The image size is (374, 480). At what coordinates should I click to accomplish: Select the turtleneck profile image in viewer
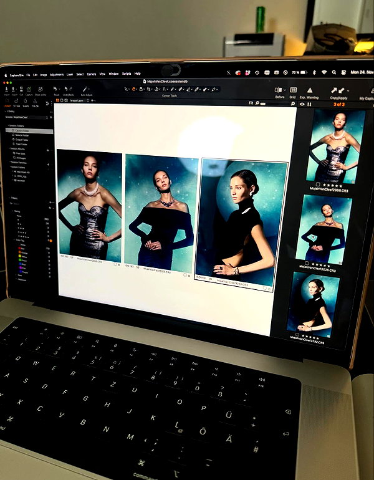[x=241, y=223]
